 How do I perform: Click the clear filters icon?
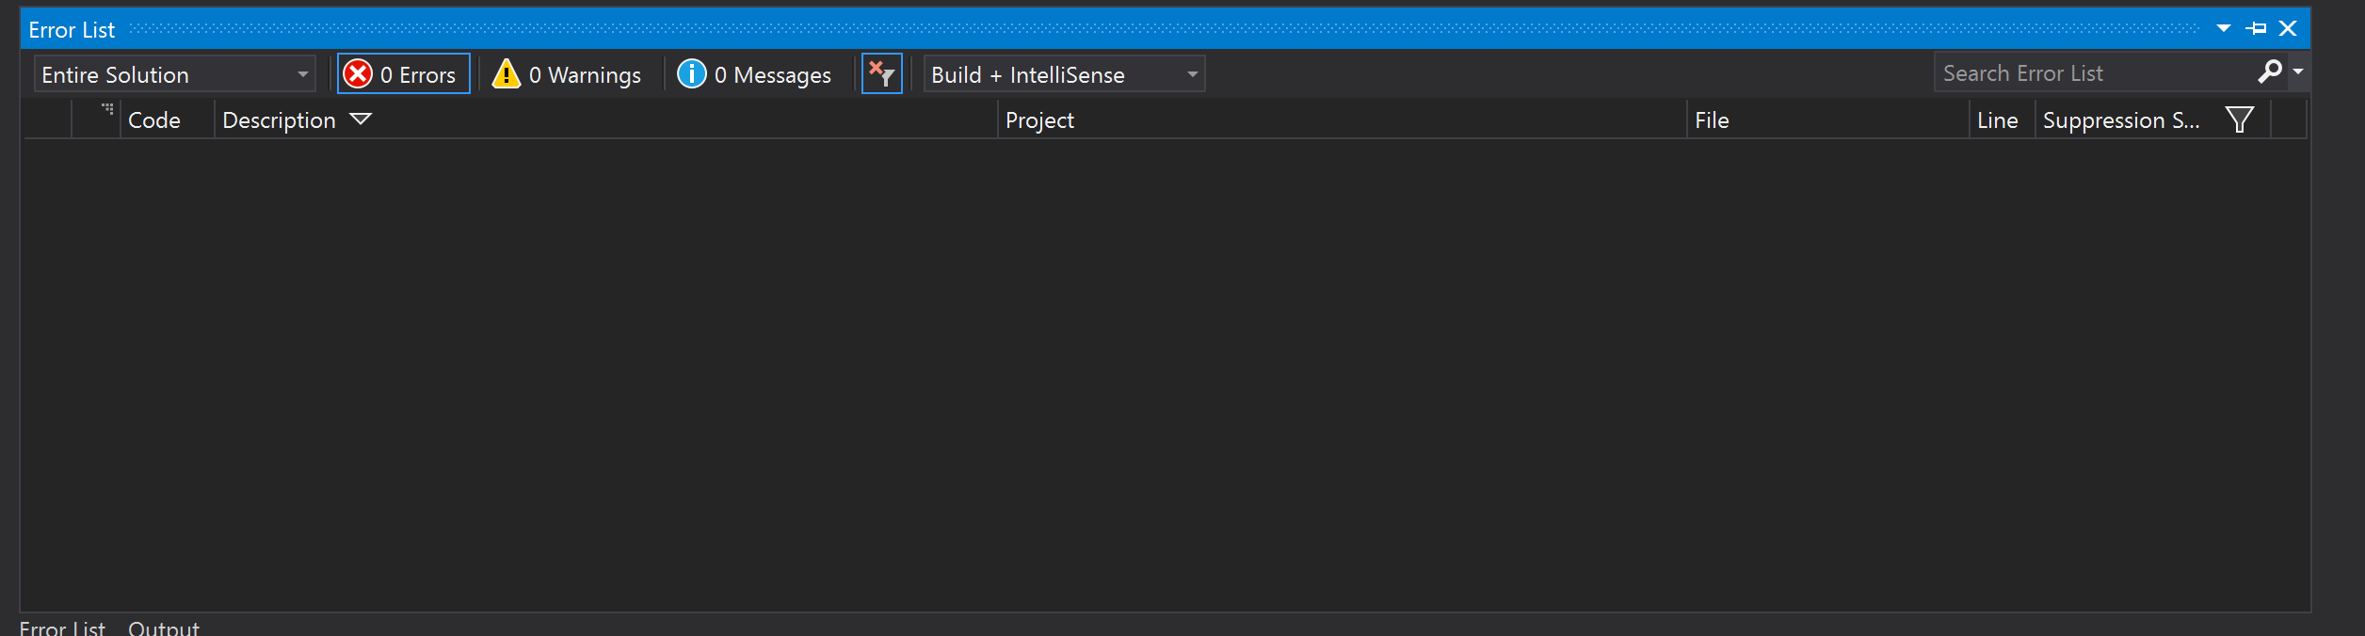881,72
